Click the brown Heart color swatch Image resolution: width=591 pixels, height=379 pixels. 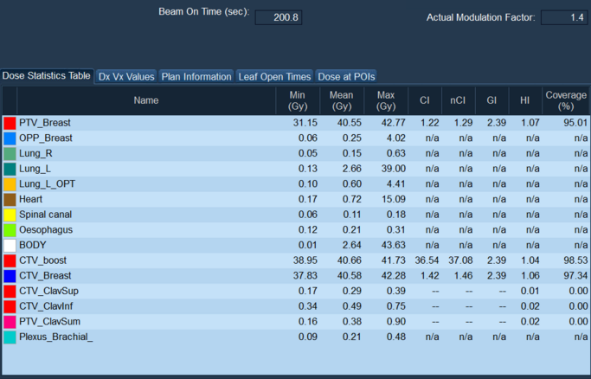[10, 200]
